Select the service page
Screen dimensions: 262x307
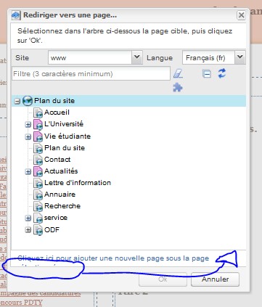pyautogui.click(x=56, y=218)
